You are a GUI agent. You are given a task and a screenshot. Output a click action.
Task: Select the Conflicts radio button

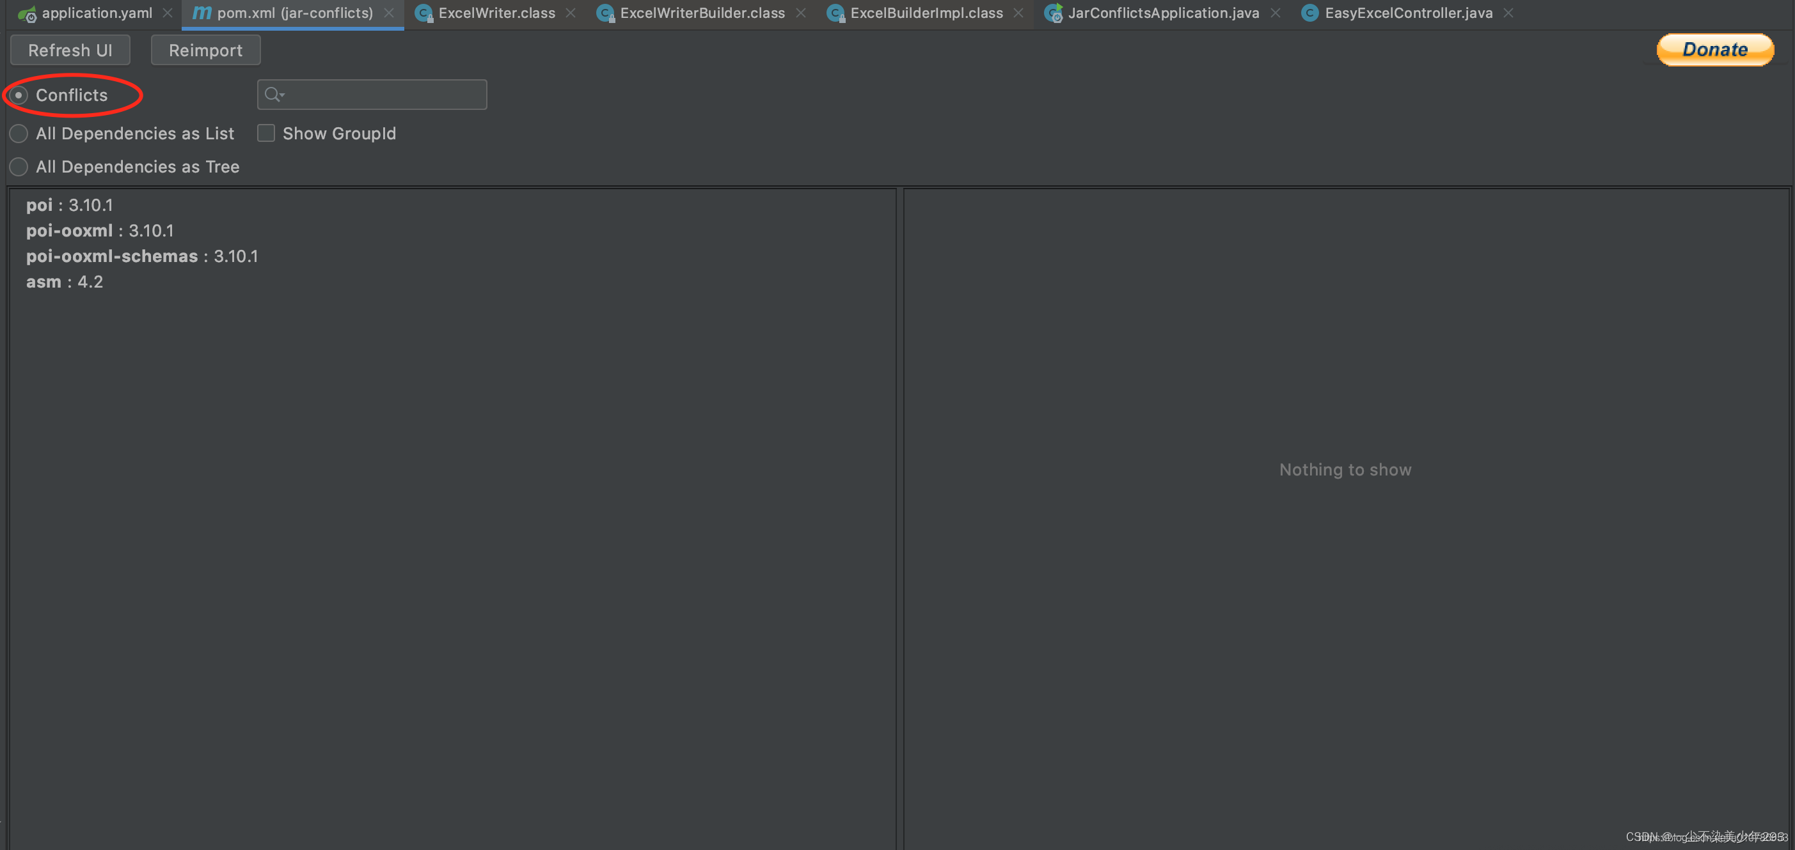19,95
